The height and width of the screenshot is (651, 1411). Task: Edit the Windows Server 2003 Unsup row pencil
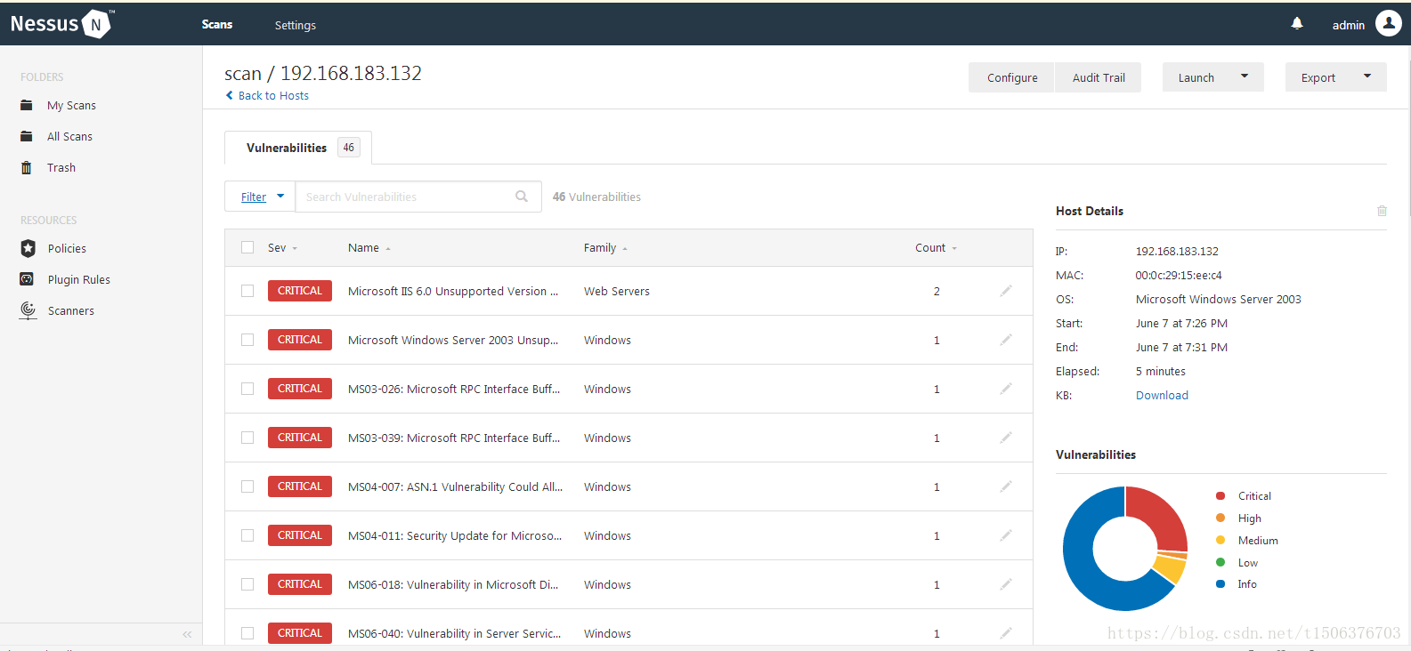pyautogui.click(x=1006, y=340)
